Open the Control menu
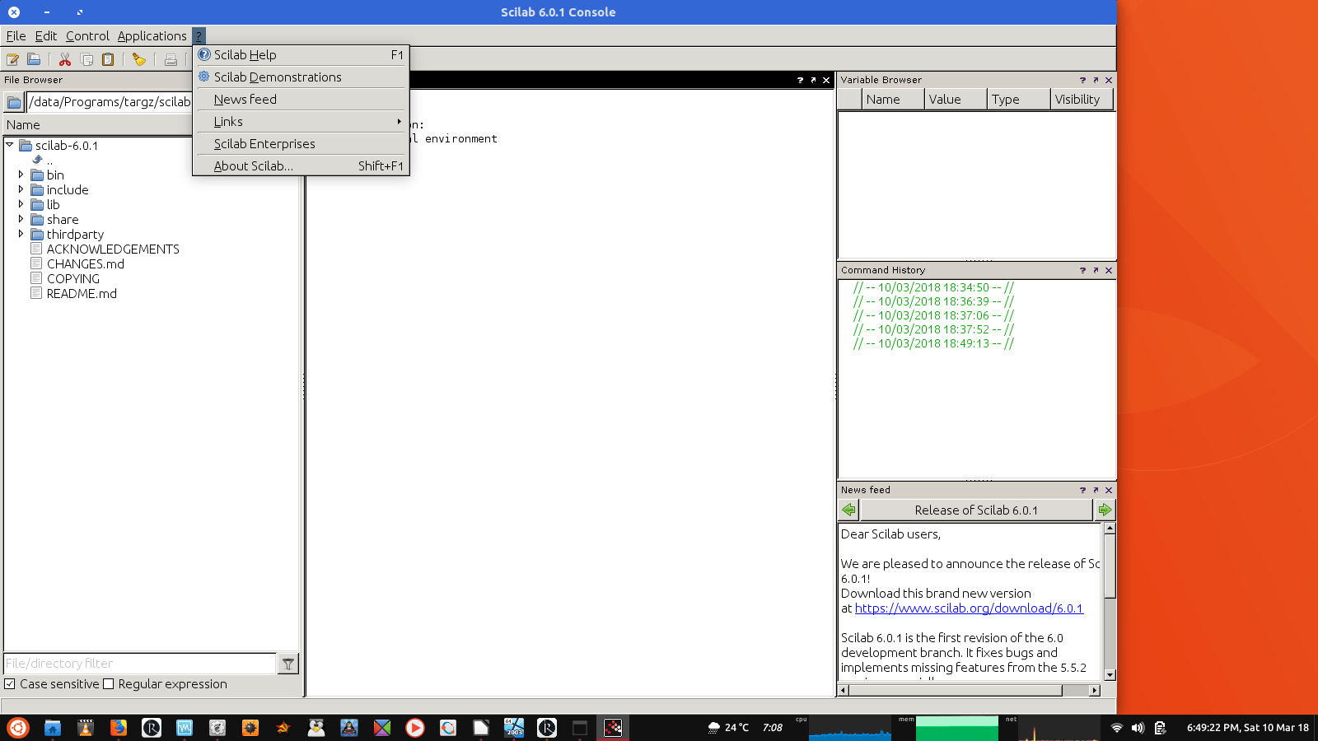This screenshot has width=1318, height=741. 87,36
